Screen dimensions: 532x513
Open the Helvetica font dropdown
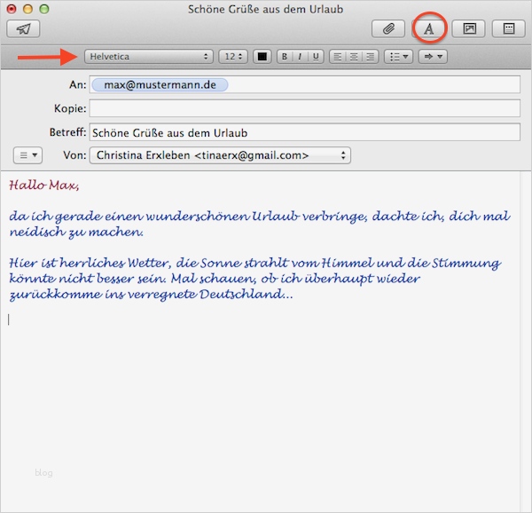click(x=149, y=57)
